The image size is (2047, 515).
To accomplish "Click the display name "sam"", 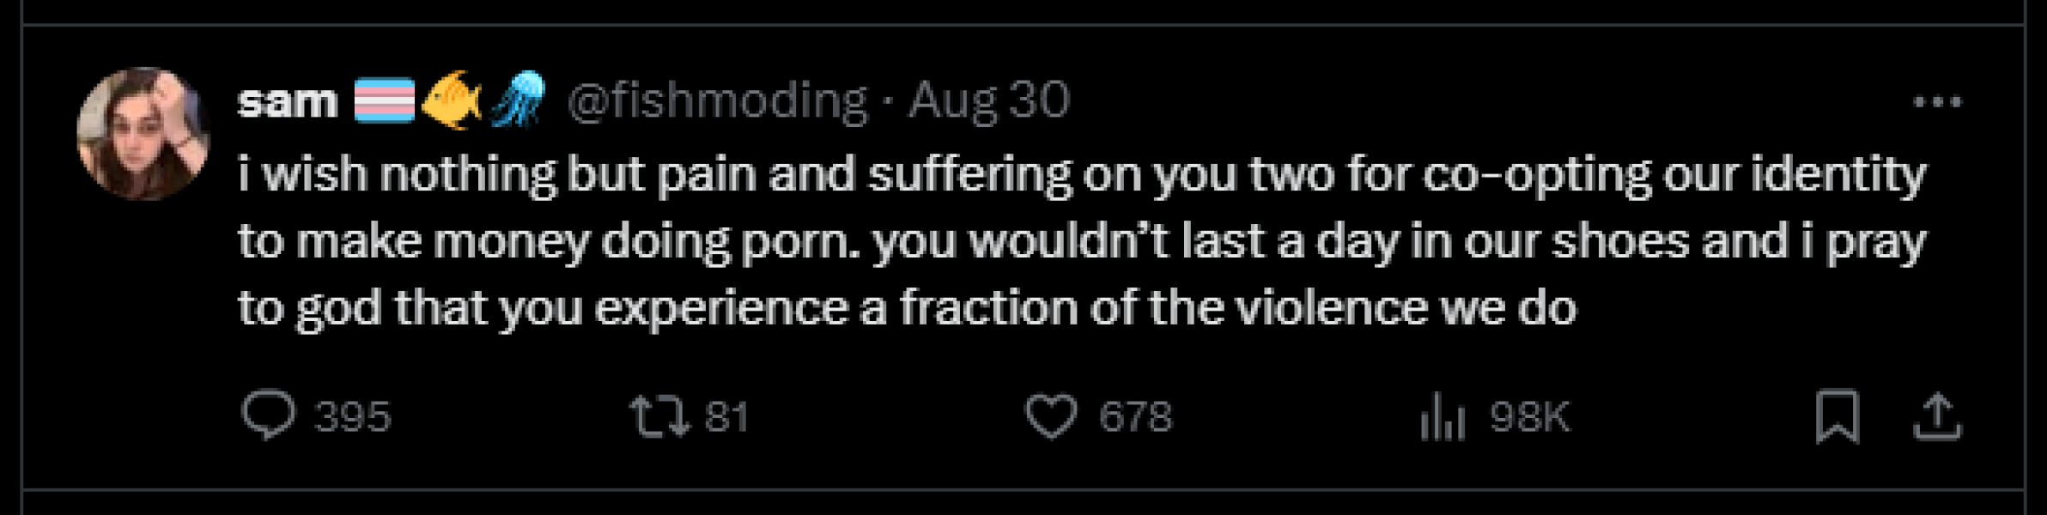I will pos(288,102).
